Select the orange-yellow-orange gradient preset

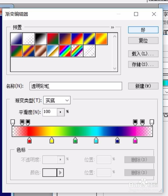(101, 39)
